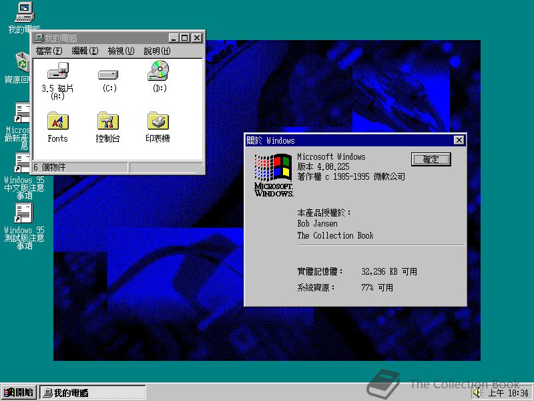Select the 印表機 printers folder icon

click(x=158, y=121)
